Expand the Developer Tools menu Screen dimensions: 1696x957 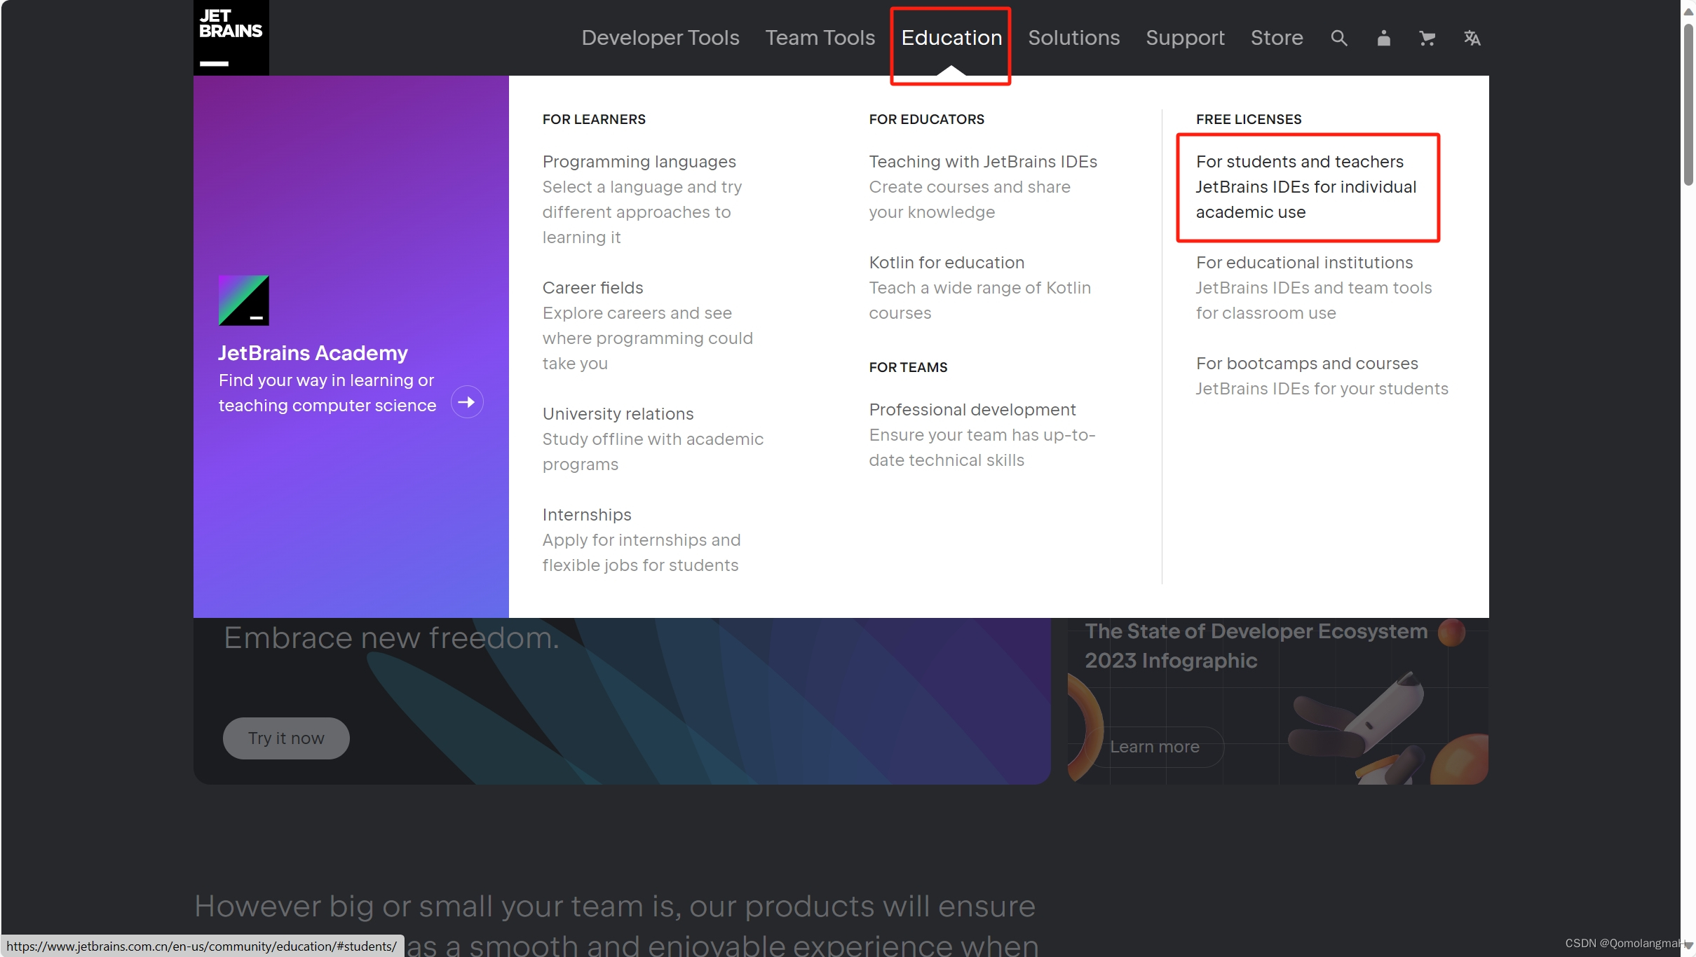pos(660,38)
